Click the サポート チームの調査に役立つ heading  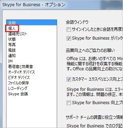(94, 118)
